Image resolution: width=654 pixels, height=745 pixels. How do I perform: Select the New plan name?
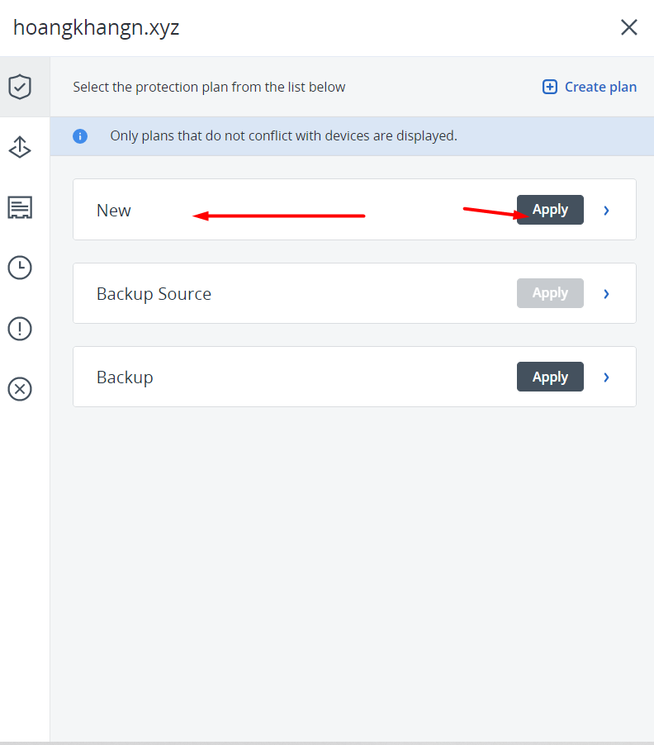(114, 211)
